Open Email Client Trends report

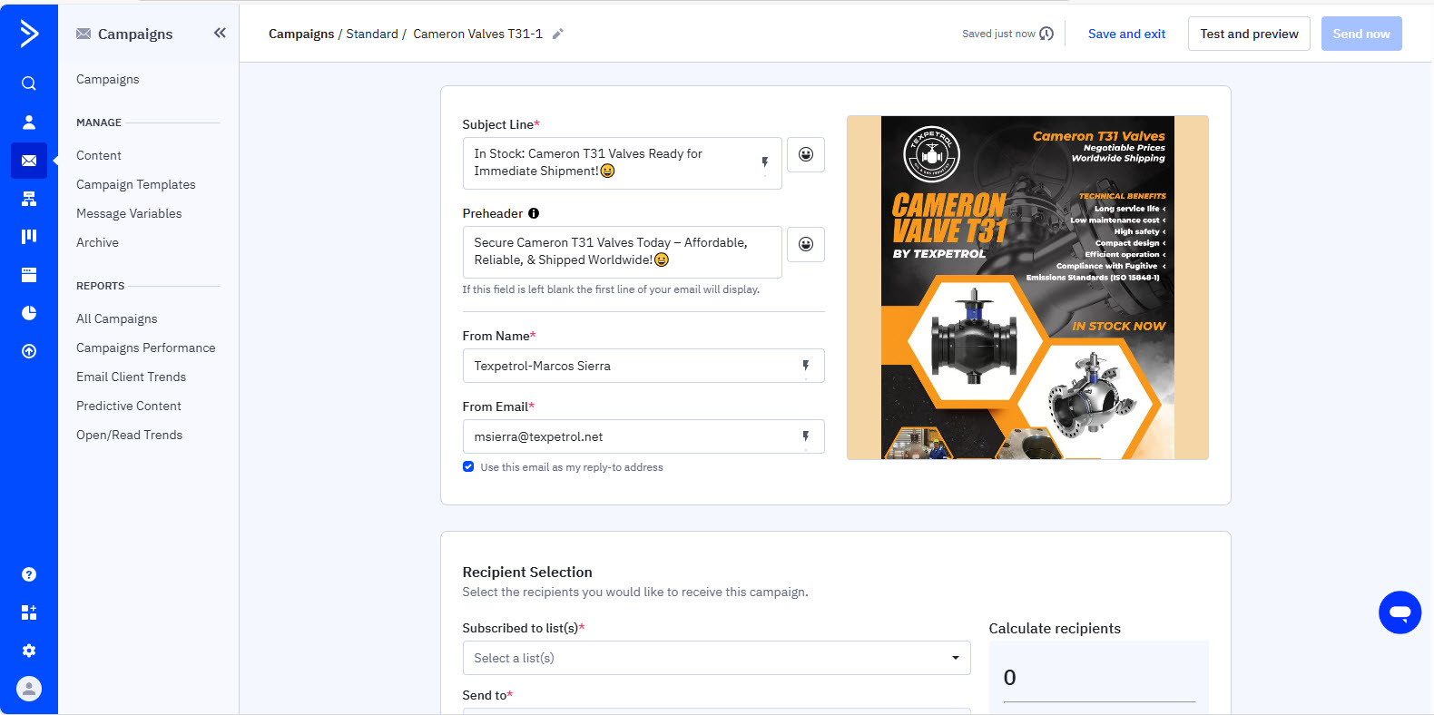(132, 377)
